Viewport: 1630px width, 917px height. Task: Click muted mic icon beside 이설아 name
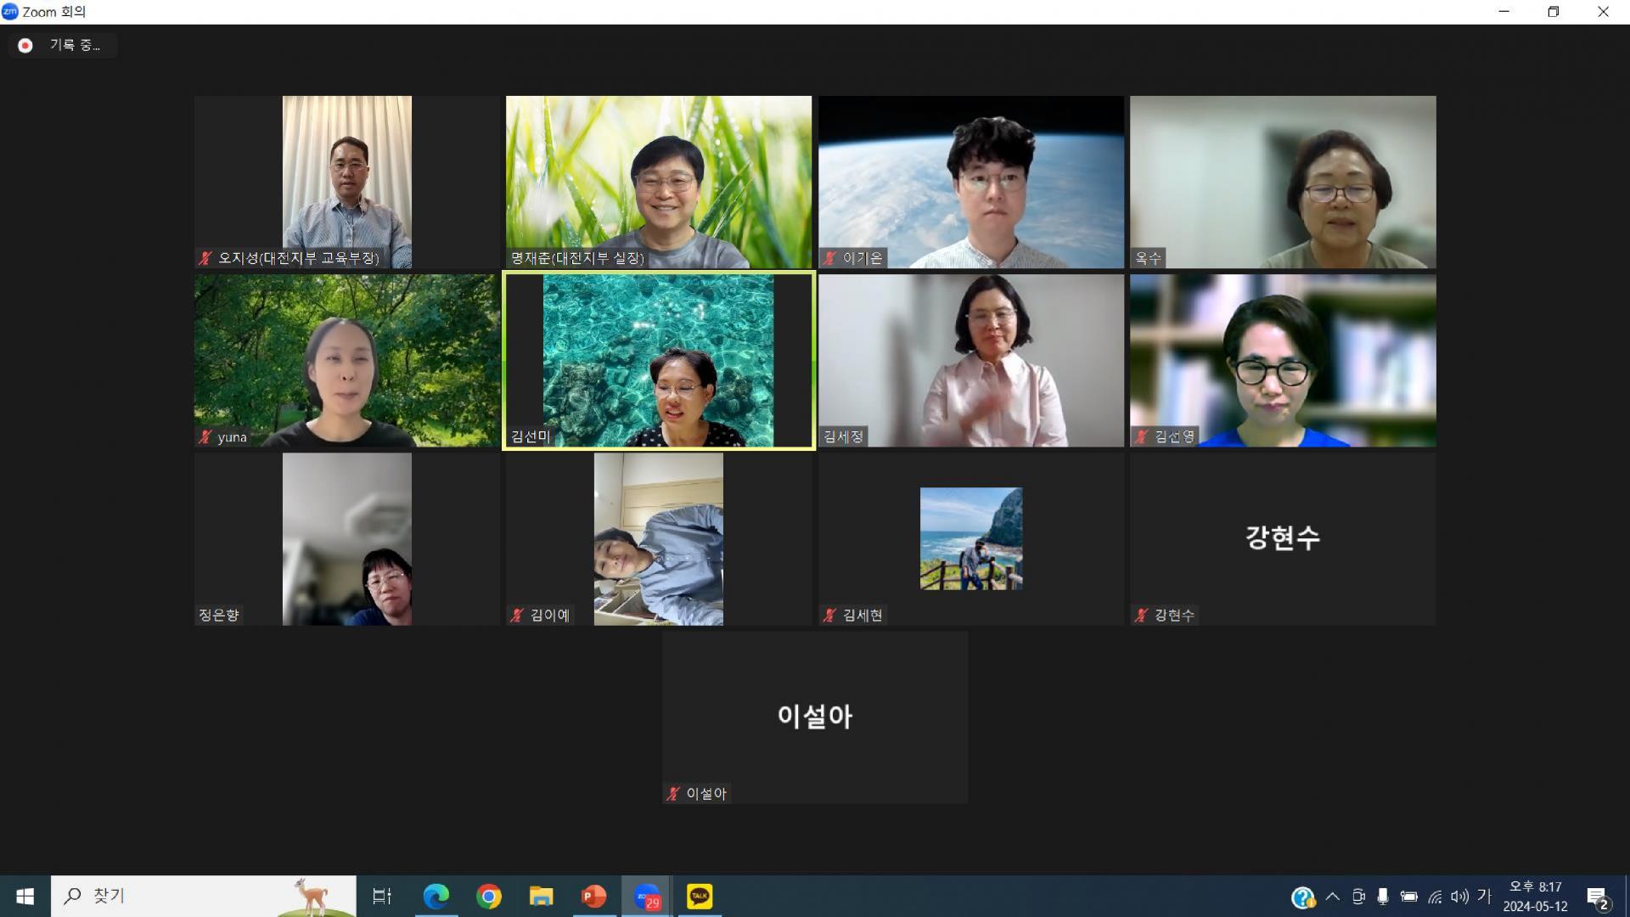point(674,794)
